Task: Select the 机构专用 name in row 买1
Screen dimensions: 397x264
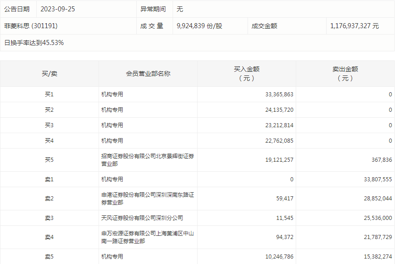Action: (x=112, y=95)
